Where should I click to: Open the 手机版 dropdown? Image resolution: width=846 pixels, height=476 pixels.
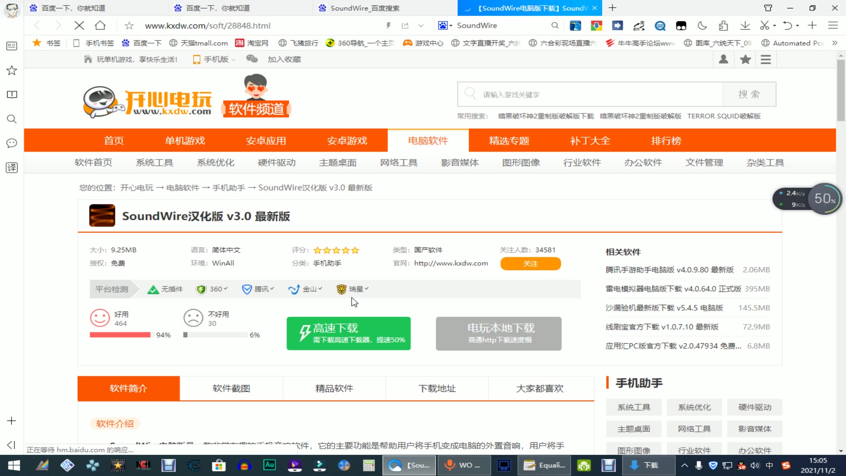215,59
